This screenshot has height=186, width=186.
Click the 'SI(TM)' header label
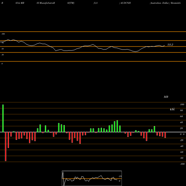[x=71, y=3]
